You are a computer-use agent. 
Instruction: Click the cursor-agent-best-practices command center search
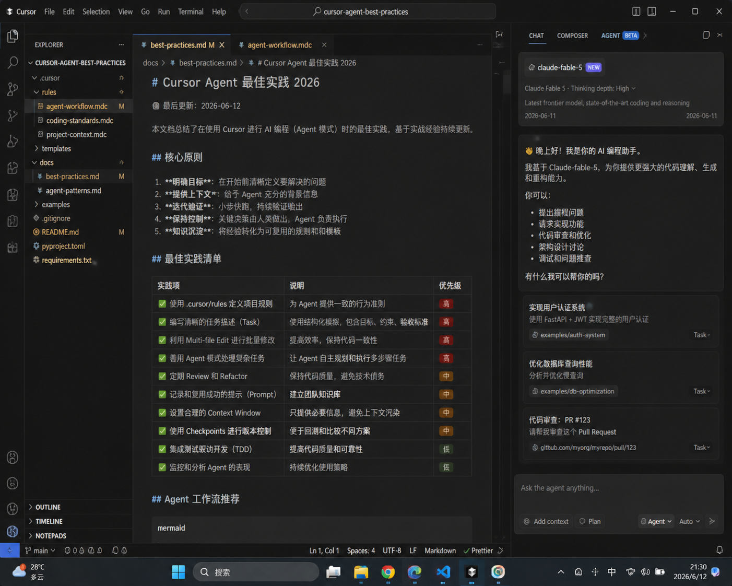[367, 11]
